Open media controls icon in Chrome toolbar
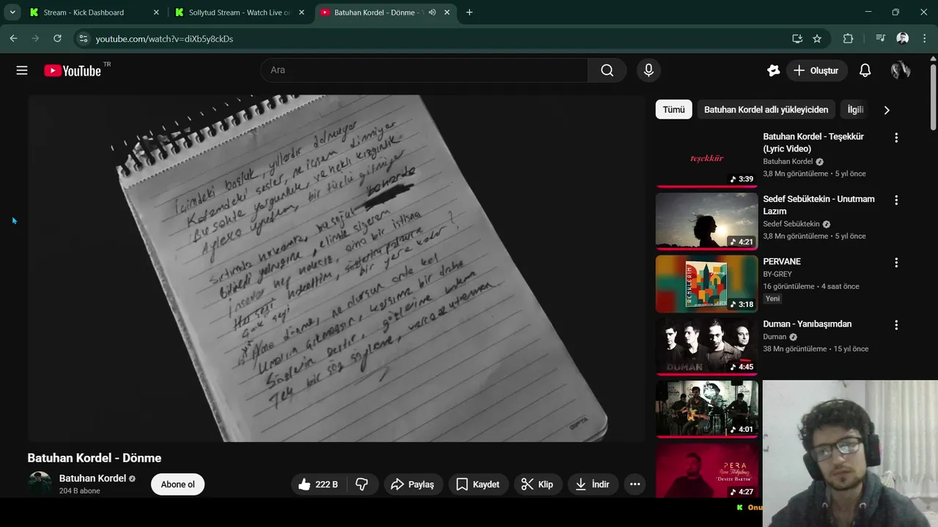The height and width of the screenshot is (527, 938). [x=880, y=38]
